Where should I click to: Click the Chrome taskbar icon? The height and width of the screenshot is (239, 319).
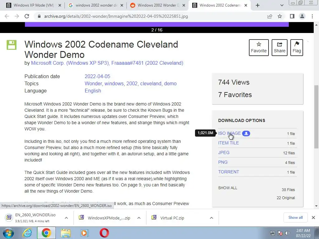46,233
